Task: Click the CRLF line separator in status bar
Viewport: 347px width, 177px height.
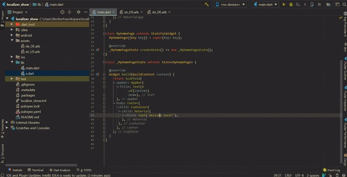Action: [288, 175]
